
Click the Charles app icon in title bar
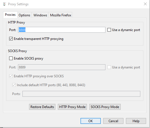click(x=4, y=4)
